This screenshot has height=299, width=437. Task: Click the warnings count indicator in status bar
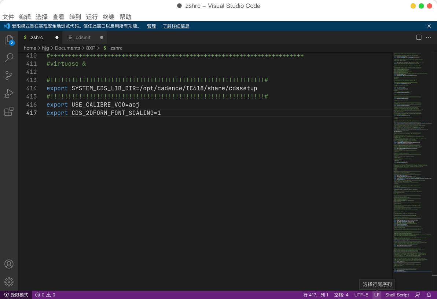click(x=51, y=295)
